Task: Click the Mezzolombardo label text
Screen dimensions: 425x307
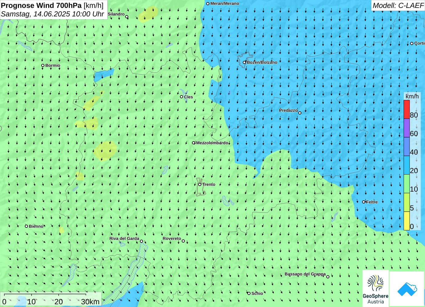Action: coord(212,143)
